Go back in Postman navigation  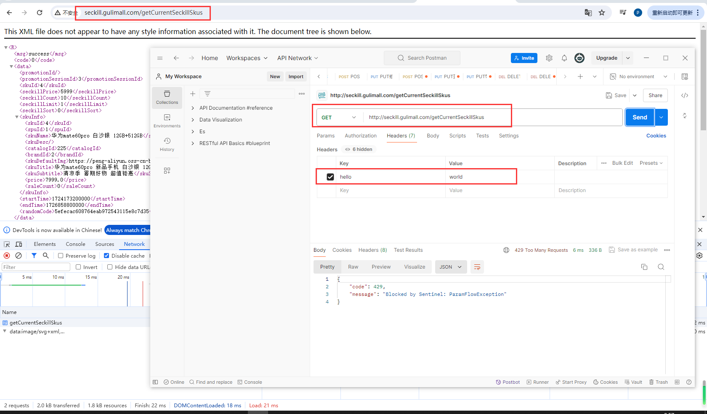click(x=176, y=58)
